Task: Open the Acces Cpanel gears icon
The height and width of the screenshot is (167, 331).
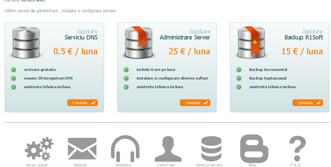Action: [39, 149]
